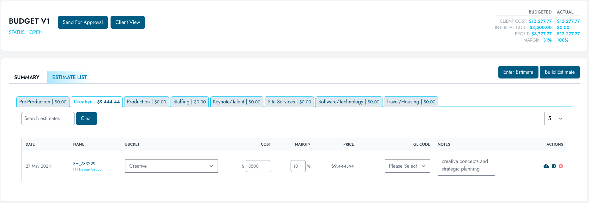Viewport: 589px width, 203px height.
Task: Expand the rows-per-page dropdown showing 5
Action: 555,119
